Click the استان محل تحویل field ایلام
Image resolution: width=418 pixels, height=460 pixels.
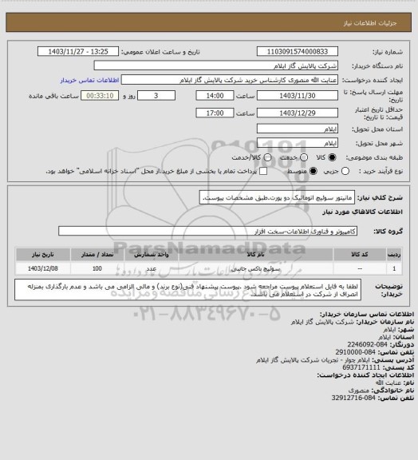coord(298,129)
